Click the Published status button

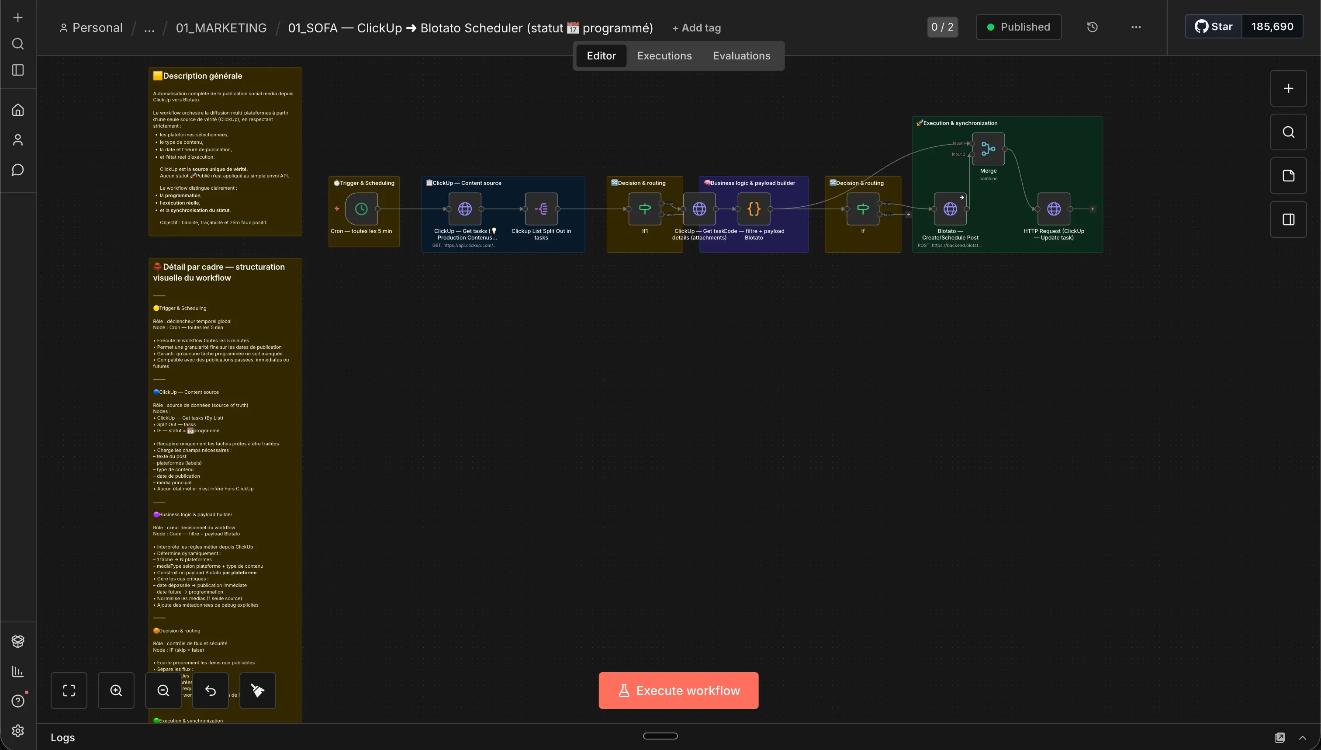[x=1019, y=27]
